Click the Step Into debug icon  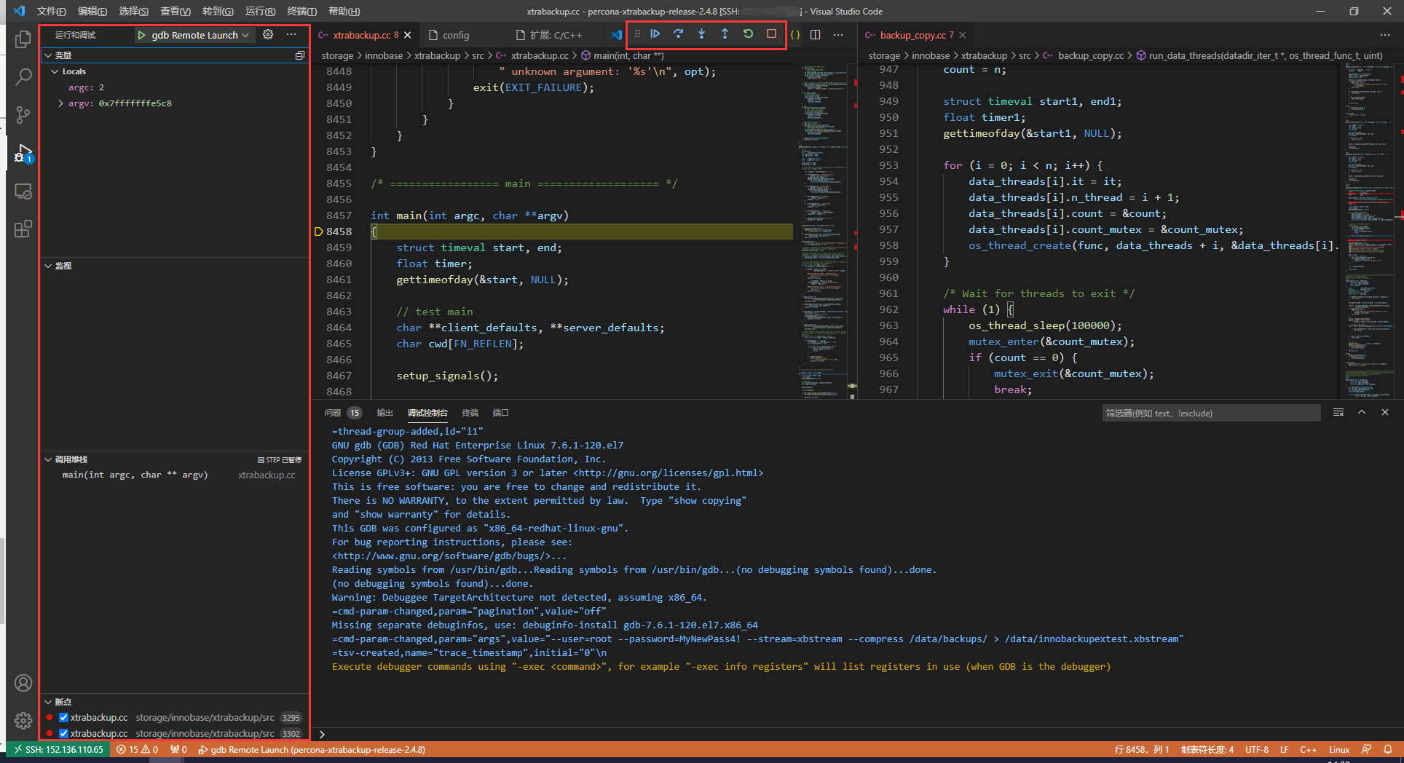[x=701, y=34]
